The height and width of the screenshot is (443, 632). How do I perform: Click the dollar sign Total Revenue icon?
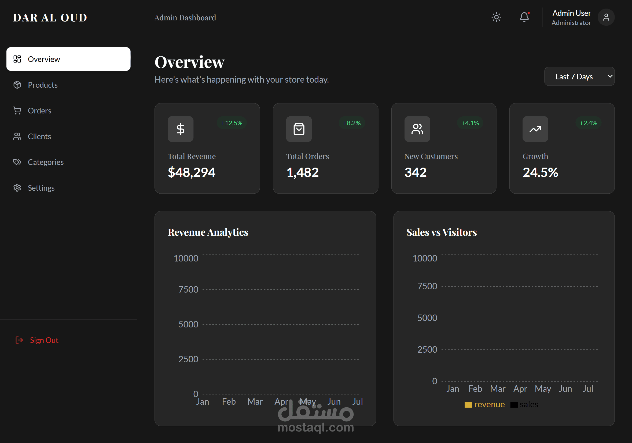click(180, 129)
